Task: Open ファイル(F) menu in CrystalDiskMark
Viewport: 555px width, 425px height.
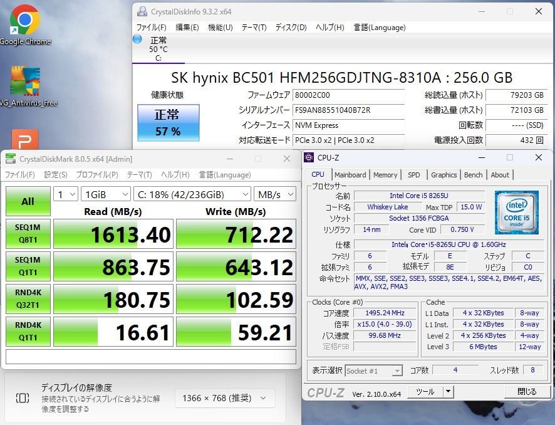Action: 19,175
